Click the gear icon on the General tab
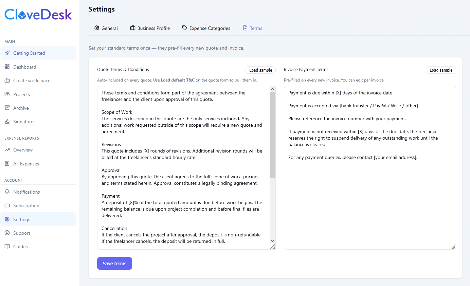The width and height of the screenshot is (470, 286). (97, 28)
